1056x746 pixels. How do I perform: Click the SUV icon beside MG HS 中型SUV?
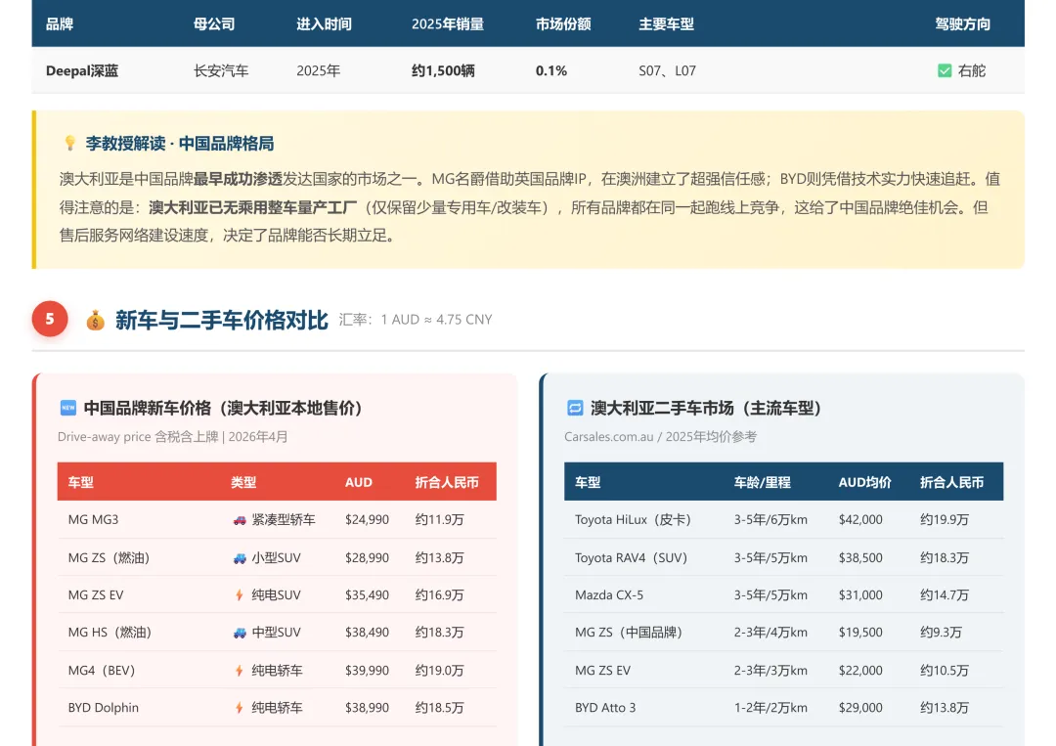pyautogui.click(x=241, y=633)
